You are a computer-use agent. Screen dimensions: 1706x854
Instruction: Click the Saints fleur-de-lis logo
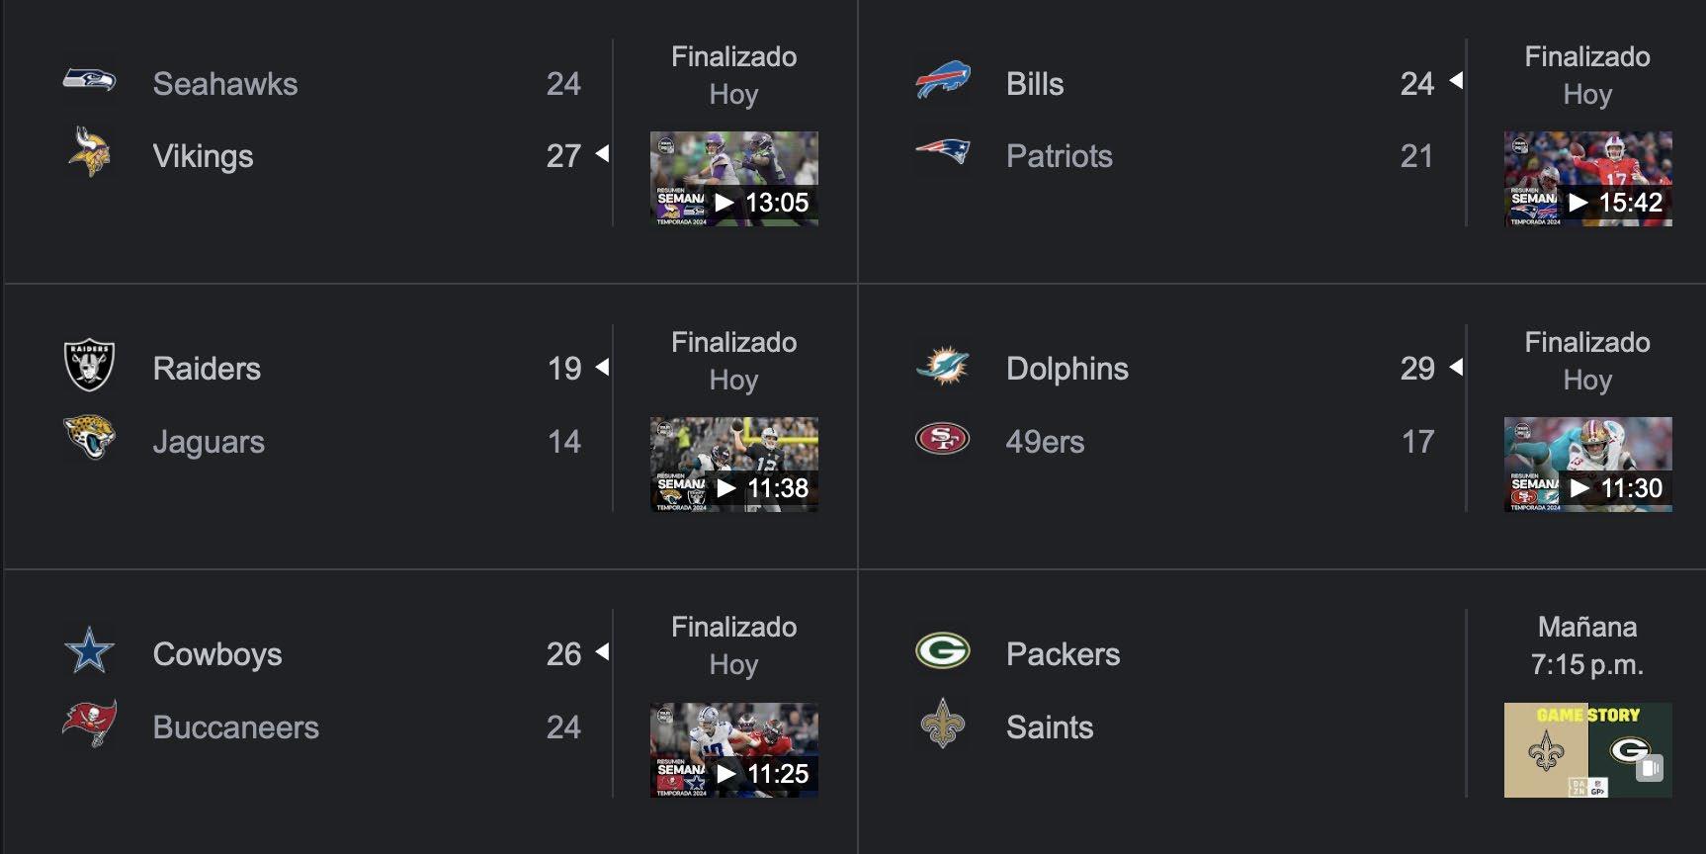[942, 724]
